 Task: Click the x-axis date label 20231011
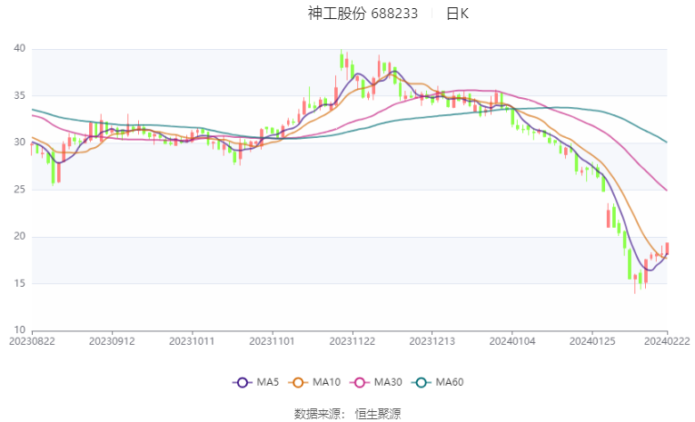[192, 341]
